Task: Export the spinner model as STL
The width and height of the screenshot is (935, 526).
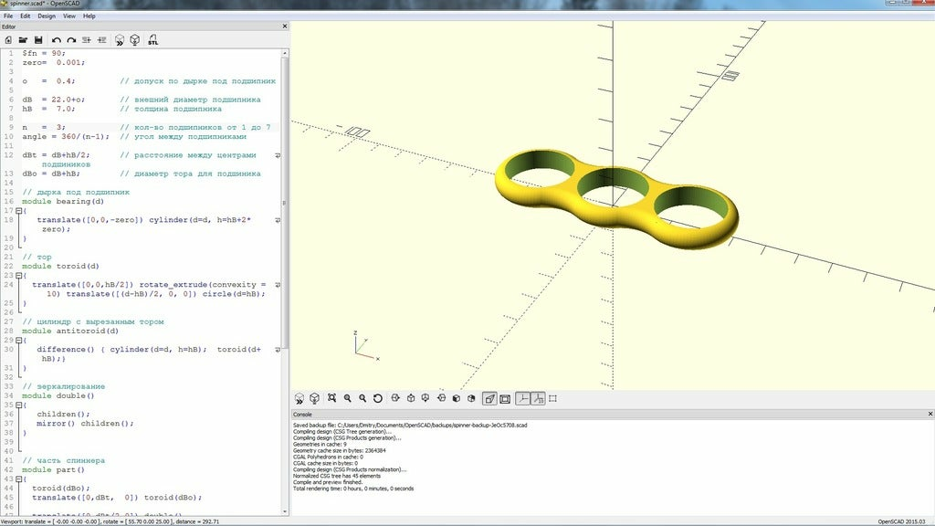Action: click(153, 39)
